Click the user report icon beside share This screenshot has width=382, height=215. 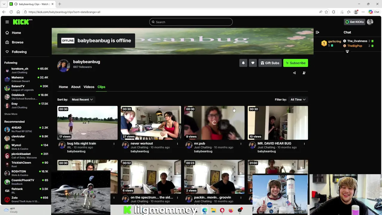pos(304,73)
